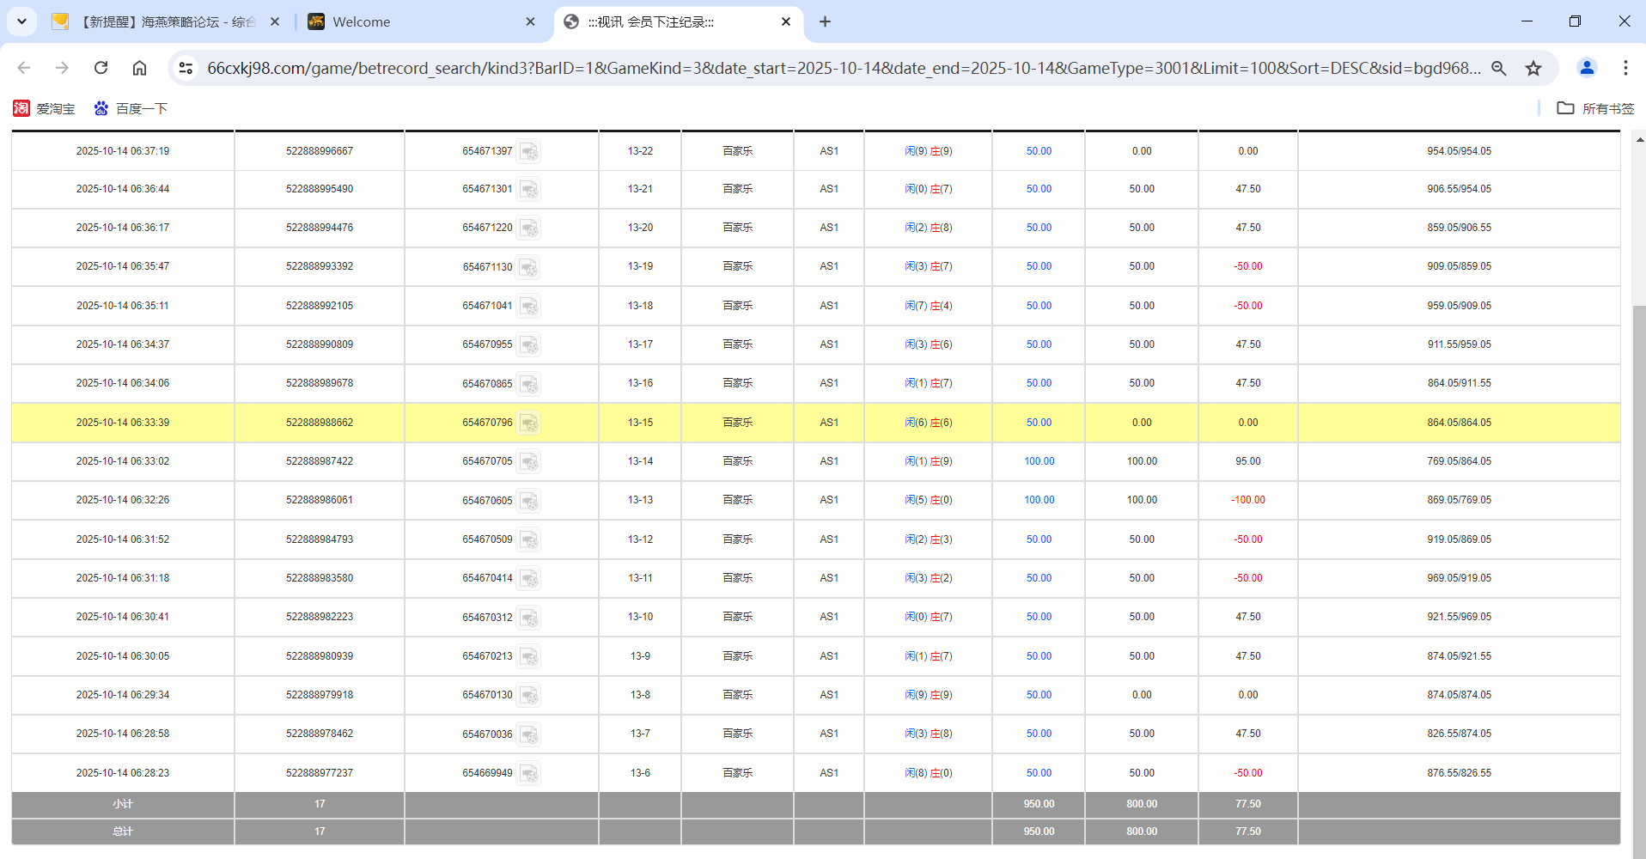Image resolution: width=1646 pixels, height=859 pixels.
Task: View site information icon in address bar
Action: pyautogui.click(x=186, y=68)
